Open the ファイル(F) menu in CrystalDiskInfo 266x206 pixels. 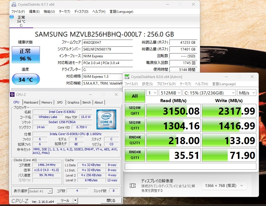point(18,12)
